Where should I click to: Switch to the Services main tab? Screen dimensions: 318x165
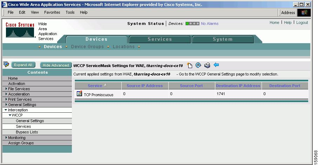coord(160,39)
